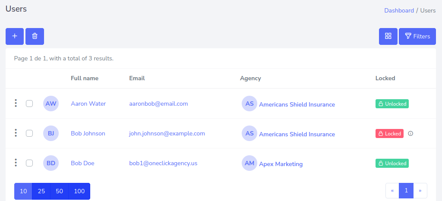Click the BJ avatar for Bob Johnson
Image resolution: width=442 pixels, height=201 pixels.
[51, 133]
